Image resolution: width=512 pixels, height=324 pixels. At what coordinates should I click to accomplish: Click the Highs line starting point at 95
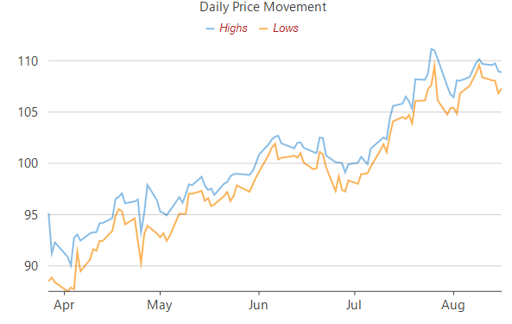(48, 213)
